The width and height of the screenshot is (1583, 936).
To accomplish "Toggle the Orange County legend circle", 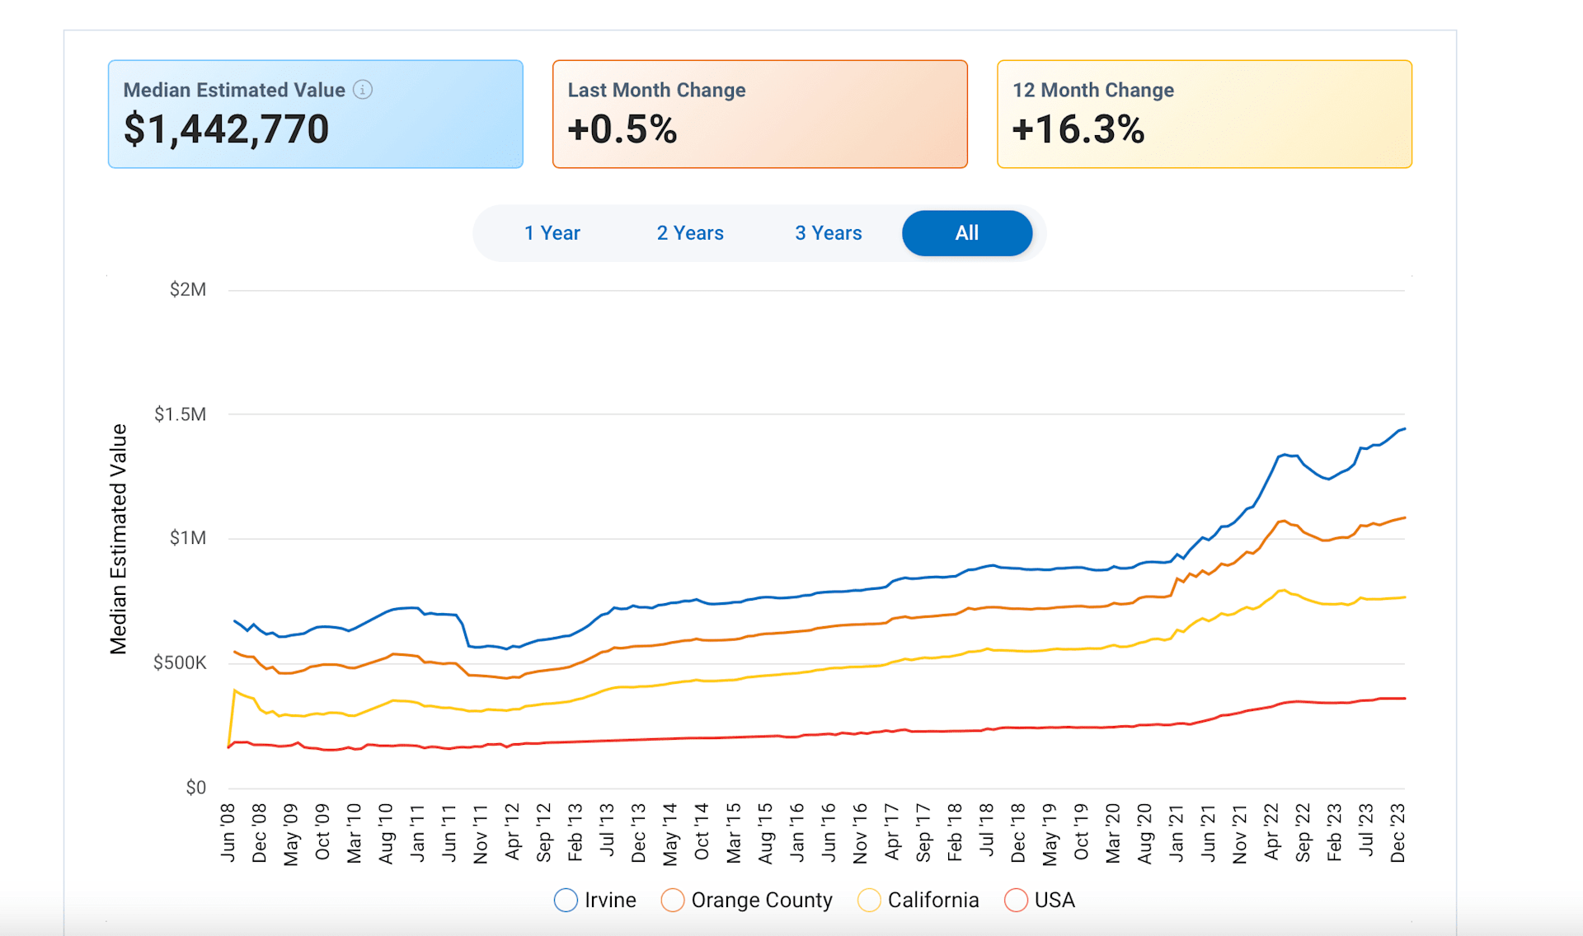I will coord(673,900).
